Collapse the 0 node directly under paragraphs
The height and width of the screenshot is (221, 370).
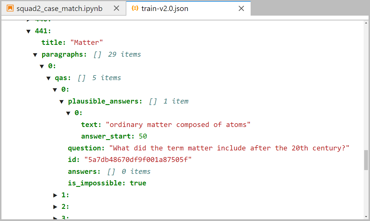[x=42, y=67]
